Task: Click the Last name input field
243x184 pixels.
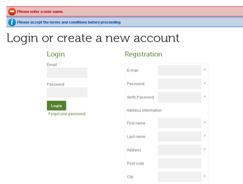Action: tap(179, 136)
